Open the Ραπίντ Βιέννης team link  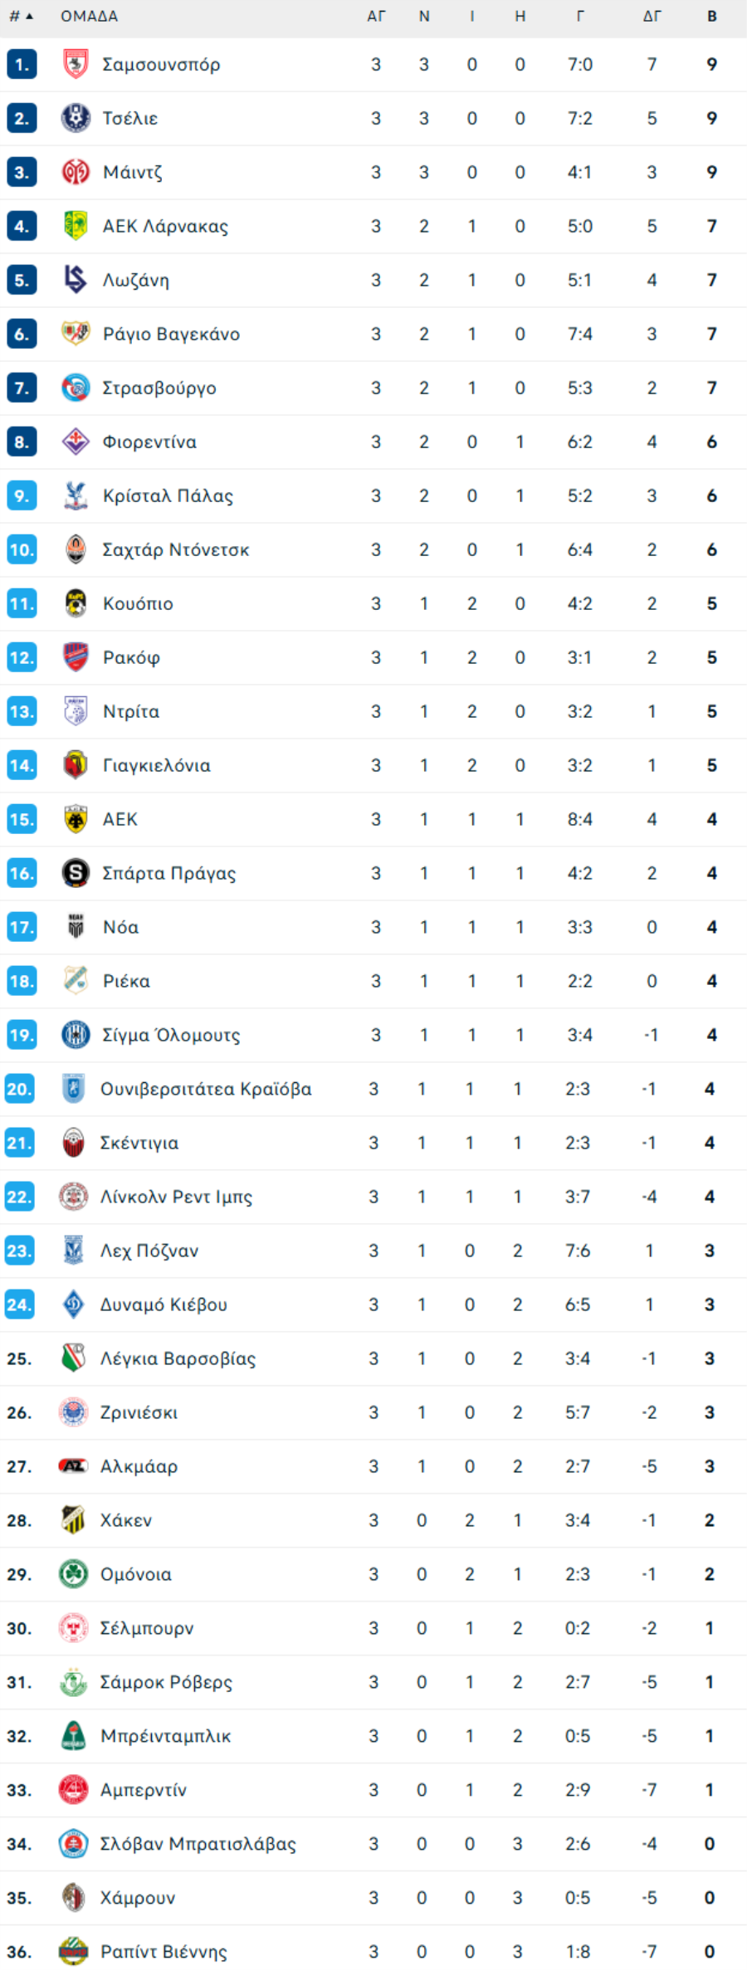click(164, 1952)
